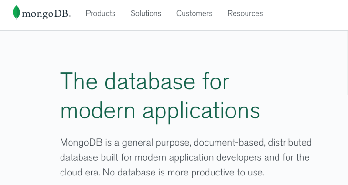Click the word "distributed" in description
The width and height of the screenshot is (348, 185).
pyautogui.click(x=290, y=143)
